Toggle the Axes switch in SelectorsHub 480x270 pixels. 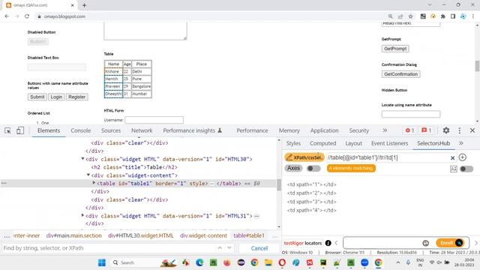(x=313, y=168)
